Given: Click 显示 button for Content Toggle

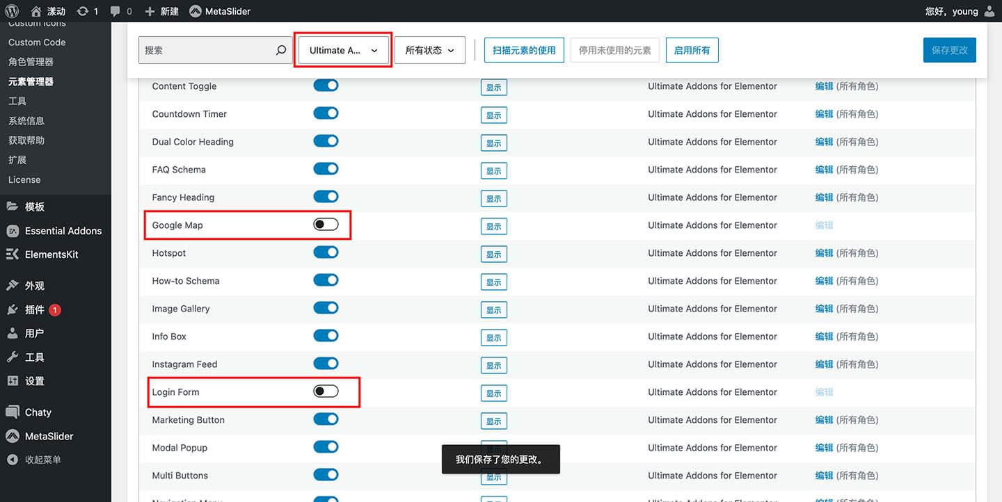Looking at the screenshot, I should (x=494, y=87).
